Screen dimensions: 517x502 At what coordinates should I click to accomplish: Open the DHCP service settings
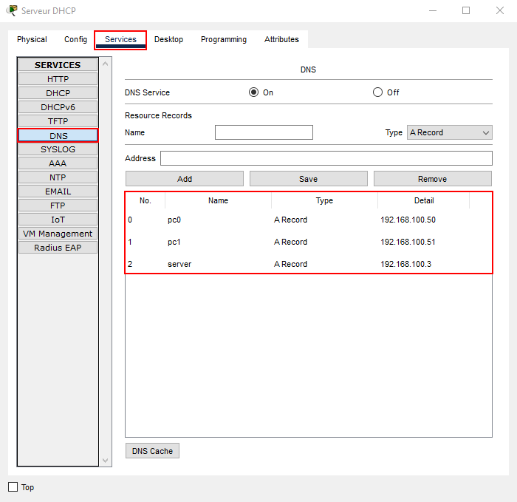pos(58,93)
